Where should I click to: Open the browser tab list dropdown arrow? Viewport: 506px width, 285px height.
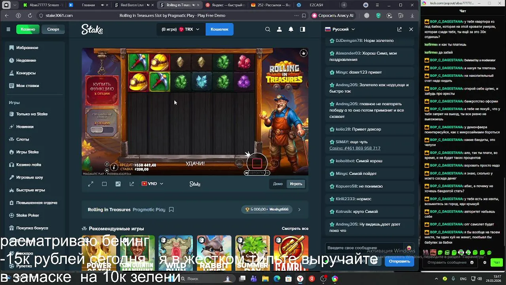pyautogui.click(x=15, y=5)
